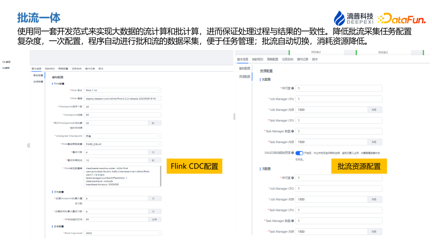Screen dimensions: 432x243
Task: Click help icon next to FAILED自动释放资源
Action: 292,153
